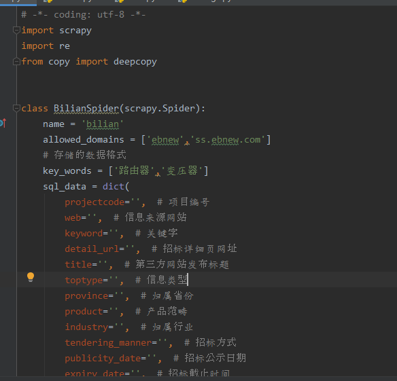Click the override marker beside name line
This screenshot has height=381, width=397.
[3, 123]
